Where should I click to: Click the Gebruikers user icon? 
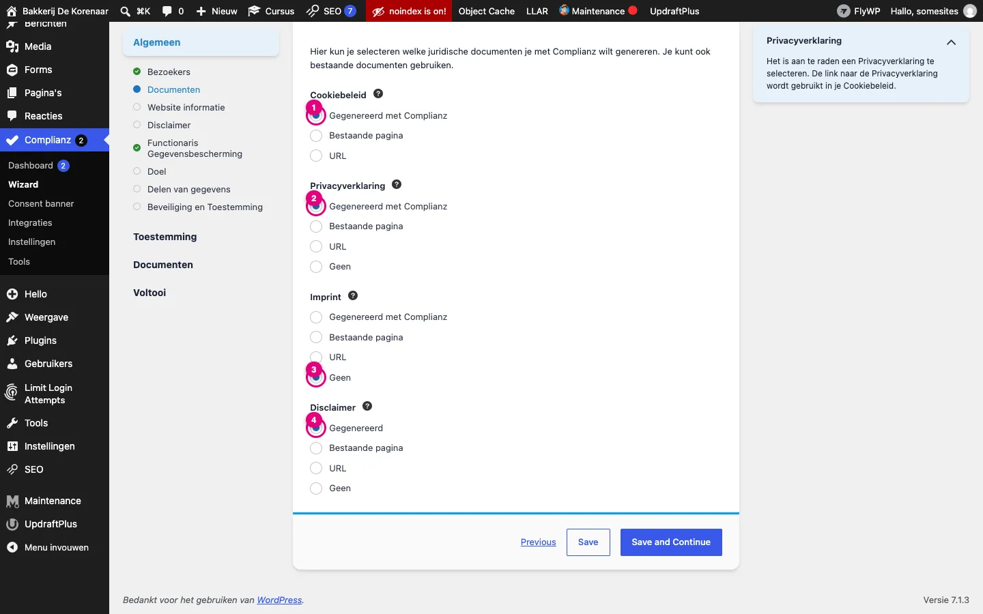point(12,364)
